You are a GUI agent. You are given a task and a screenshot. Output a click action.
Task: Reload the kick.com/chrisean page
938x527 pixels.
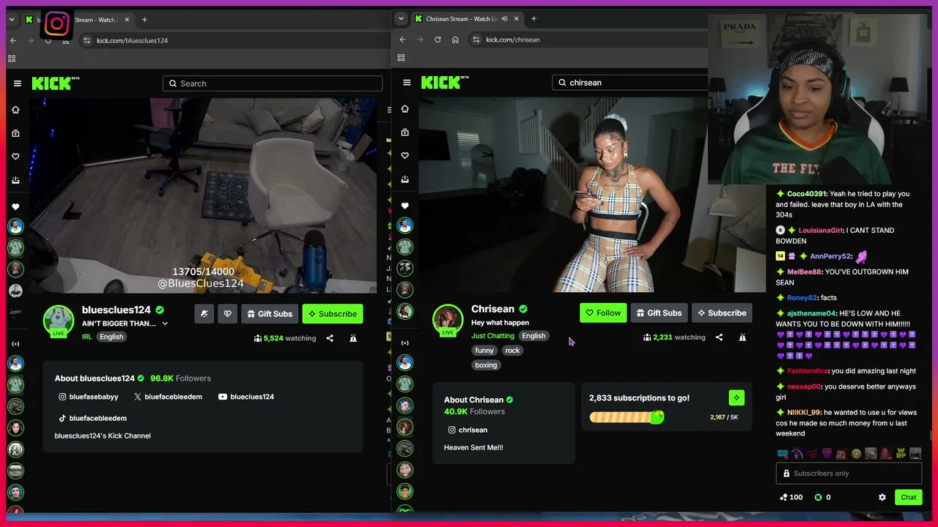tap(437, 40)
